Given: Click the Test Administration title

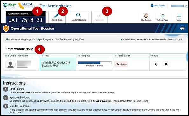Looking at the screenshot, I should click(x=56, y=6).
